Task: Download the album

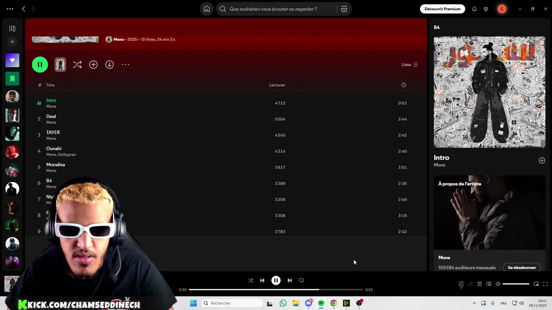Action: pos(110,65)
